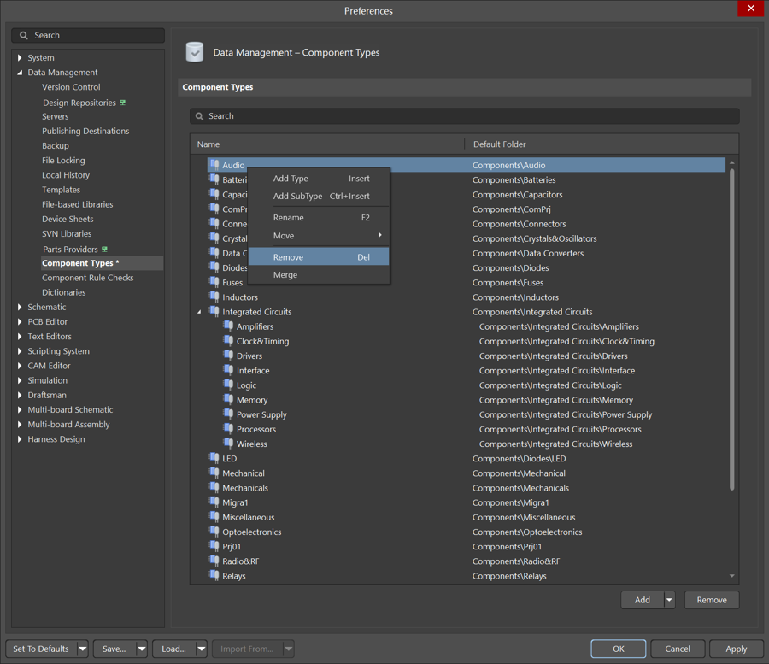
Task: Click the Remove button below the list
Action: coord(712,600)
